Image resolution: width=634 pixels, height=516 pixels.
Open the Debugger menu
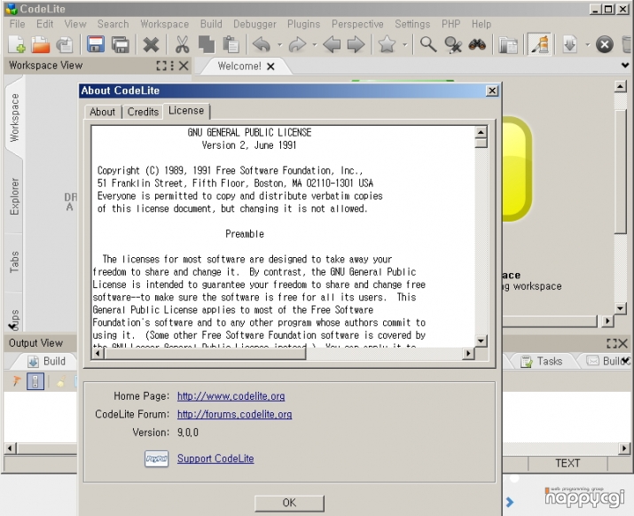click(x=254, y=24)
